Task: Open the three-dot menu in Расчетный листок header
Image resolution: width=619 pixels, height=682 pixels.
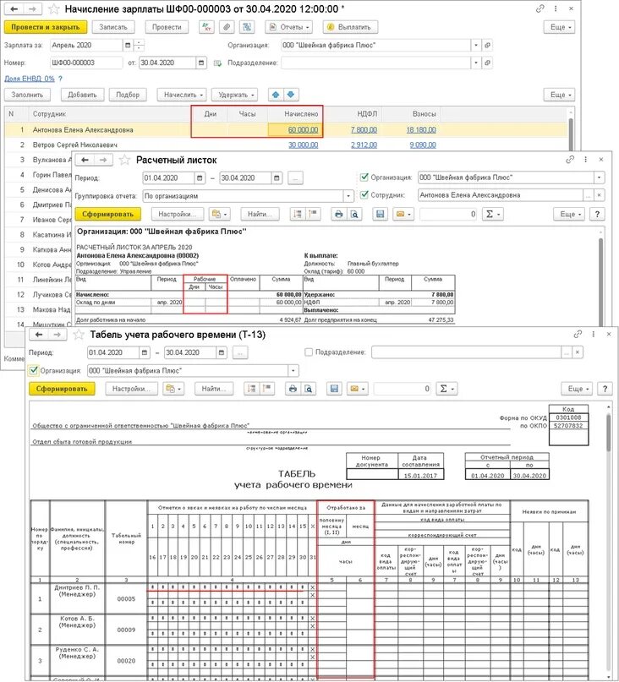Action: (585, 160)
